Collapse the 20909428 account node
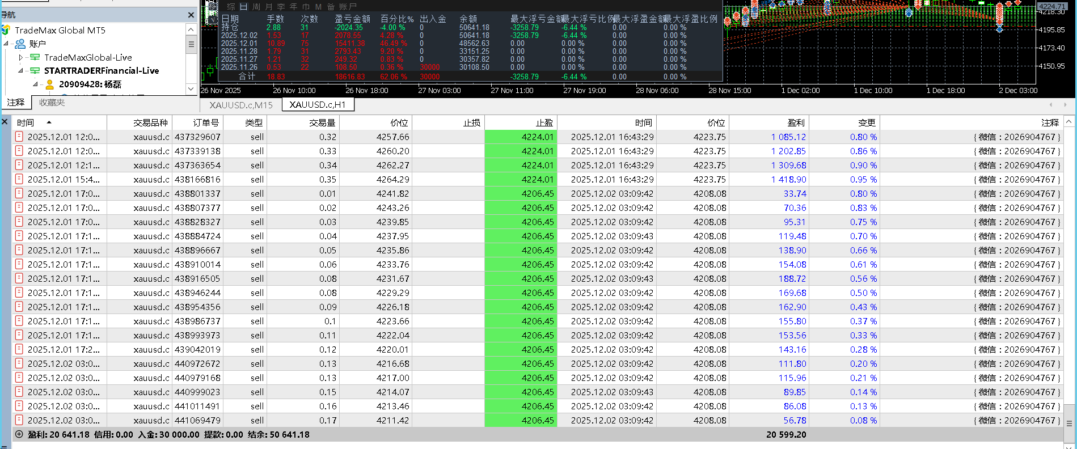Viewport: 1077px width, 449px height. point(35,84)
